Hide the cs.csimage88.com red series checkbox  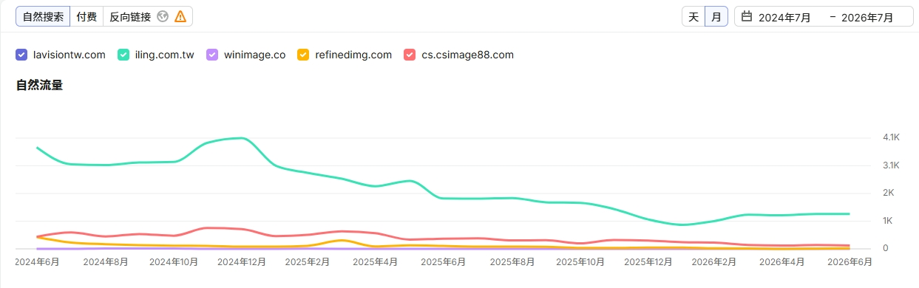410,55
